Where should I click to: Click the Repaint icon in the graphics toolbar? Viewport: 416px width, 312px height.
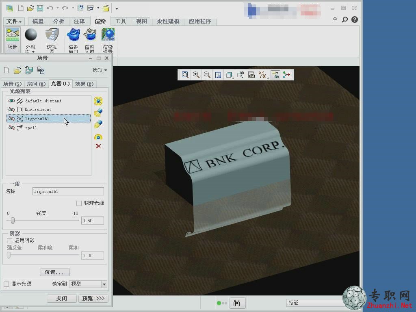pos(218,75)
